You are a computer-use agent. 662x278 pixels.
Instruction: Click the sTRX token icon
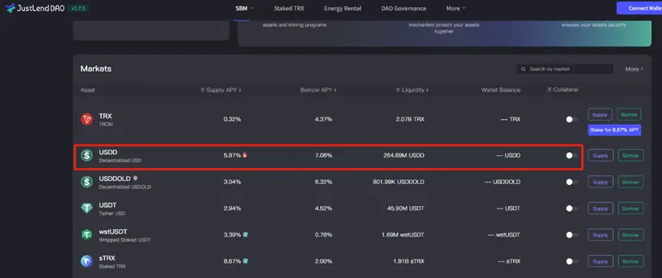tap(86, 261)
